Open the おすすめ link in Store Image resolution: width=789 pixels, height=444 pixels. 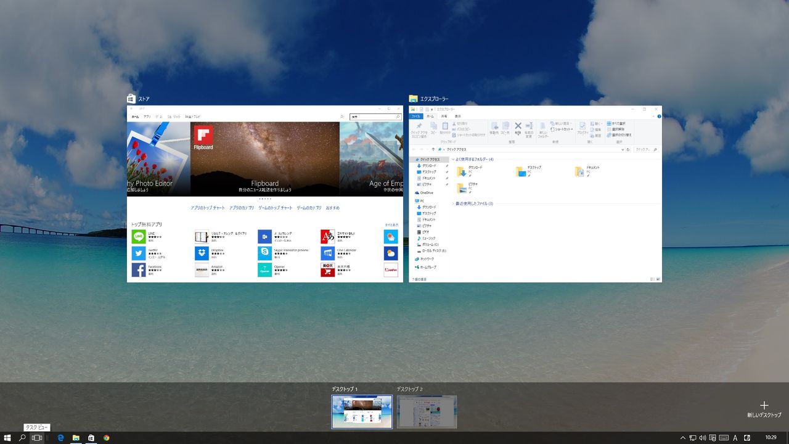point(333,208)
